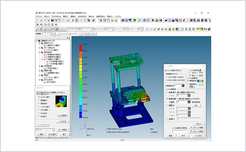Click the printer icon in the top toolbar
This screenshot has height=152, width=246.
[93, 20]
